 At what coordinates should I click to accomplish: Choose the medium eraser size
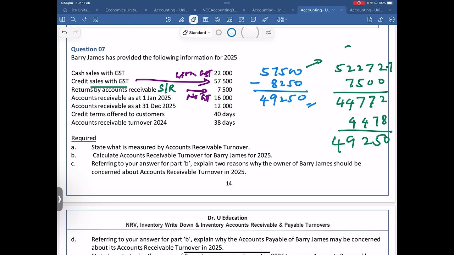click(x=232, y=33)
